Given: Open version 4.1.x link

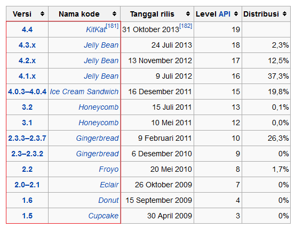Looking at the screenshot, I should point(27,76).
